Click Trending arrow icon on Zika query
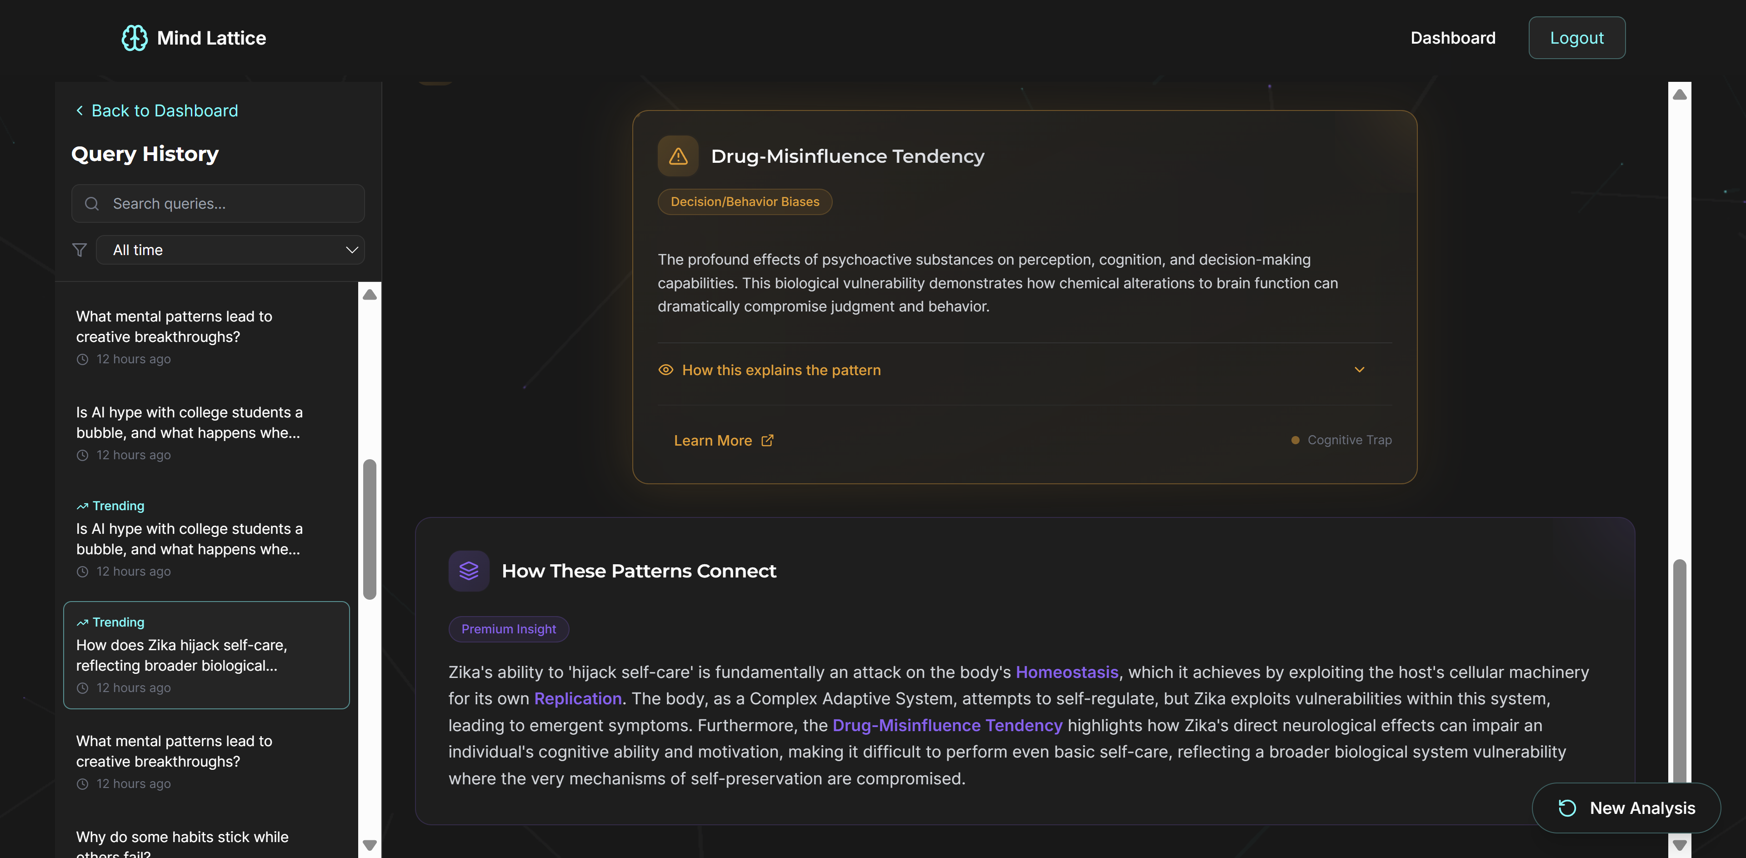This screenshot has height=858, width=1746. pos(82,622)
